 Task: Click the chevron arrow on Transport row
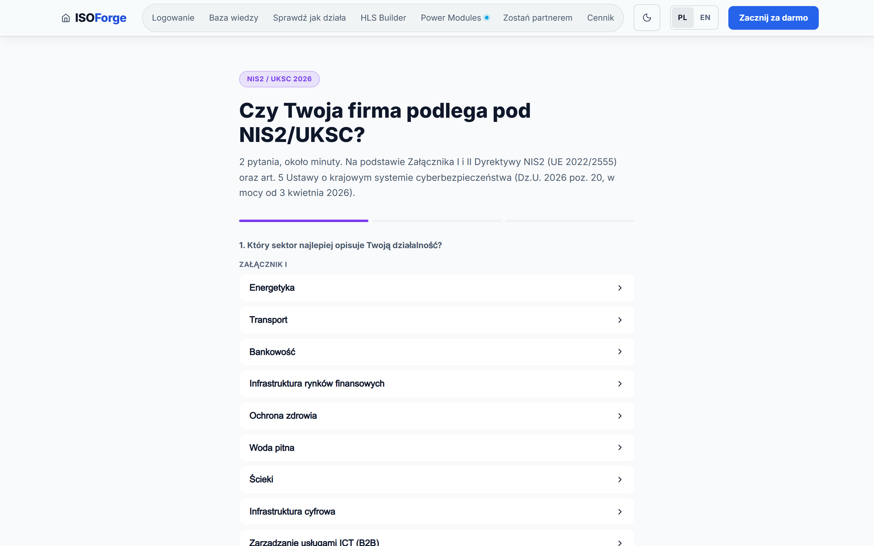(x=620, y=320)
